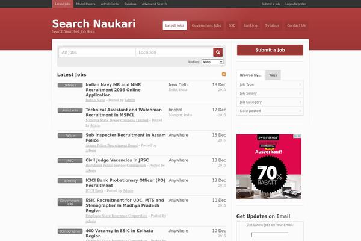This screenshot has width=361, height=241.
Task: Expand the Date posted browse row
Action: (270, 111)
